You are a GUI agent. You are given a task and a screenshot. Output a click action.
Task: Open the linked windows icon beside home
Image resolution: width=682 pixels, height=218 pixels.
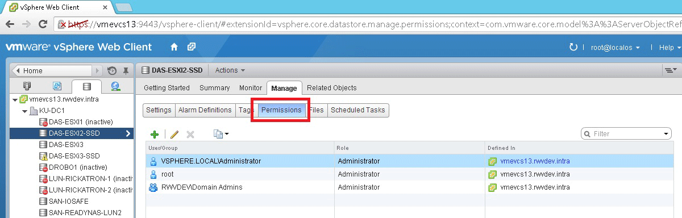pyautogui.click(x=192, y=47)
